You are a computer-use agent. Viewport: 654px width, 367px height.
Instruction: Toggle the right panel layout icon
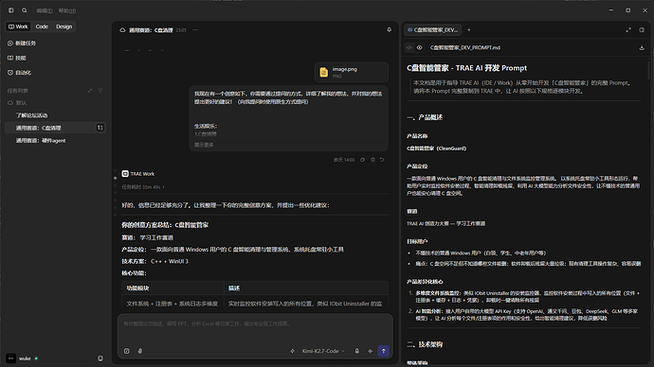tap(642, 30)
